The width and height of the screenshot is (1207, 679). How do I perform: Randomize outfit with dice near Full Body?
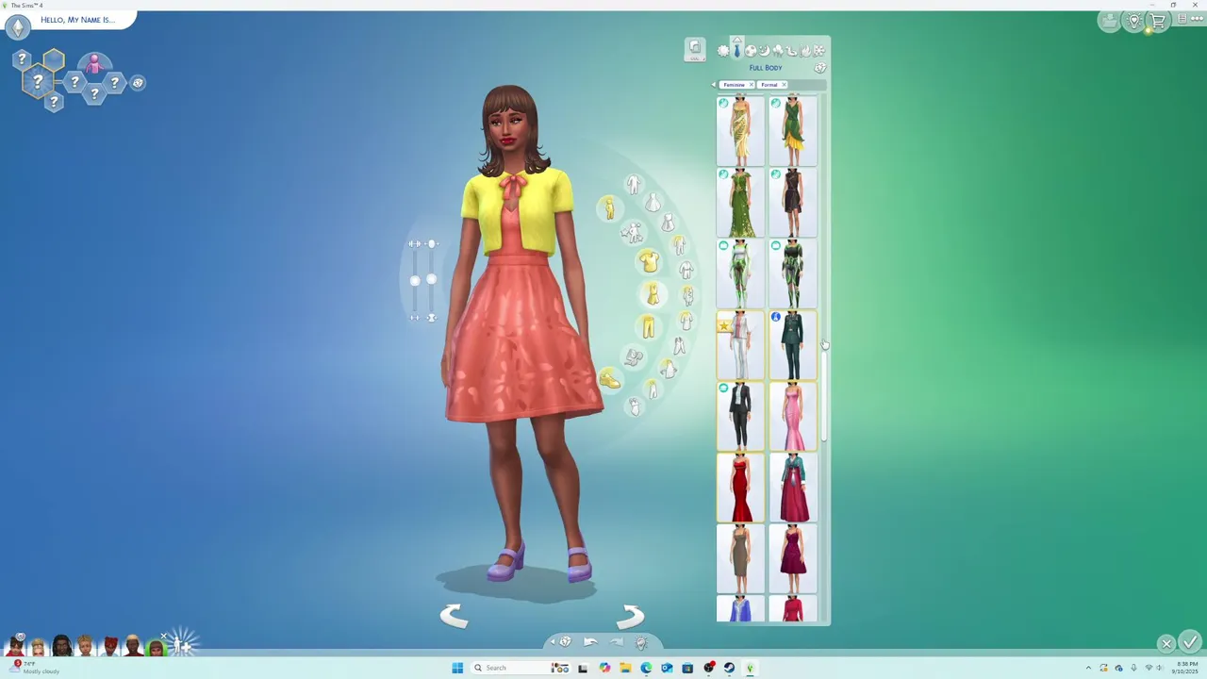click(819, 68)
